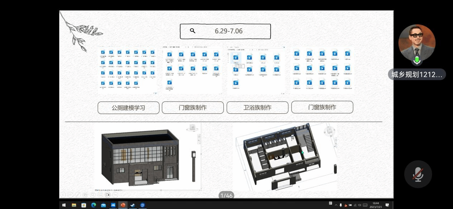
Task: Click the presenter's avatar 城乡规划1212
Action: [417, 43]
